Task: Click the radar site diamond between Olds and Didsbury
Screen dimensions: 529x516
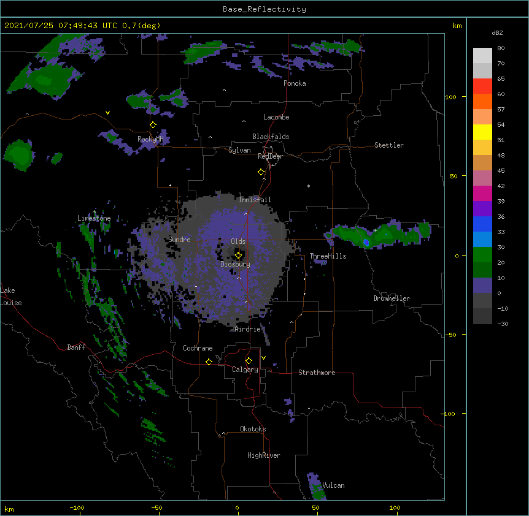Action: [x=238, y=256]
